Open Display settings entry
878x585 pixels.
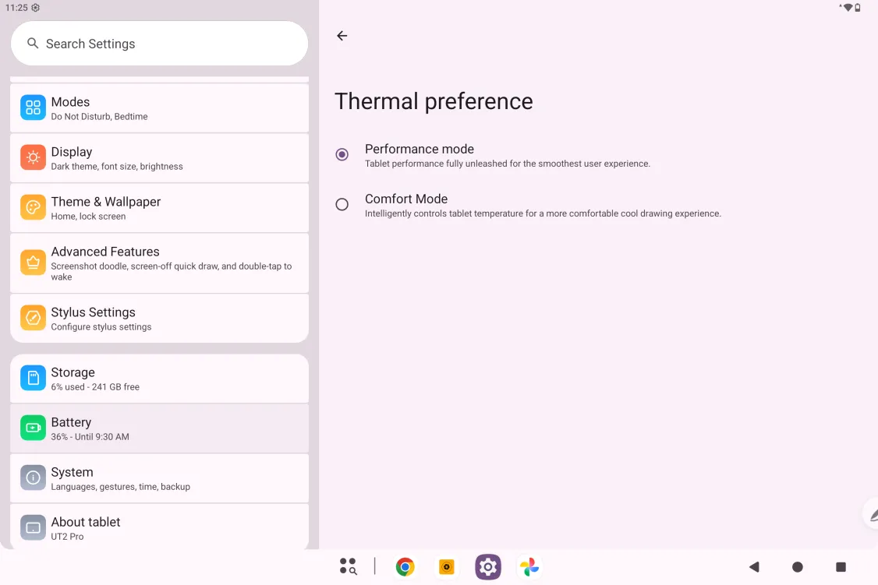pos(160,157)
